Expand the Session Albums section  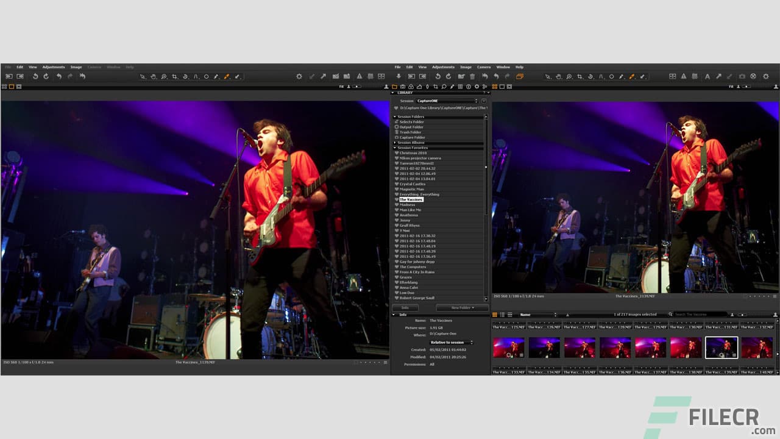(x=395, y=143)
